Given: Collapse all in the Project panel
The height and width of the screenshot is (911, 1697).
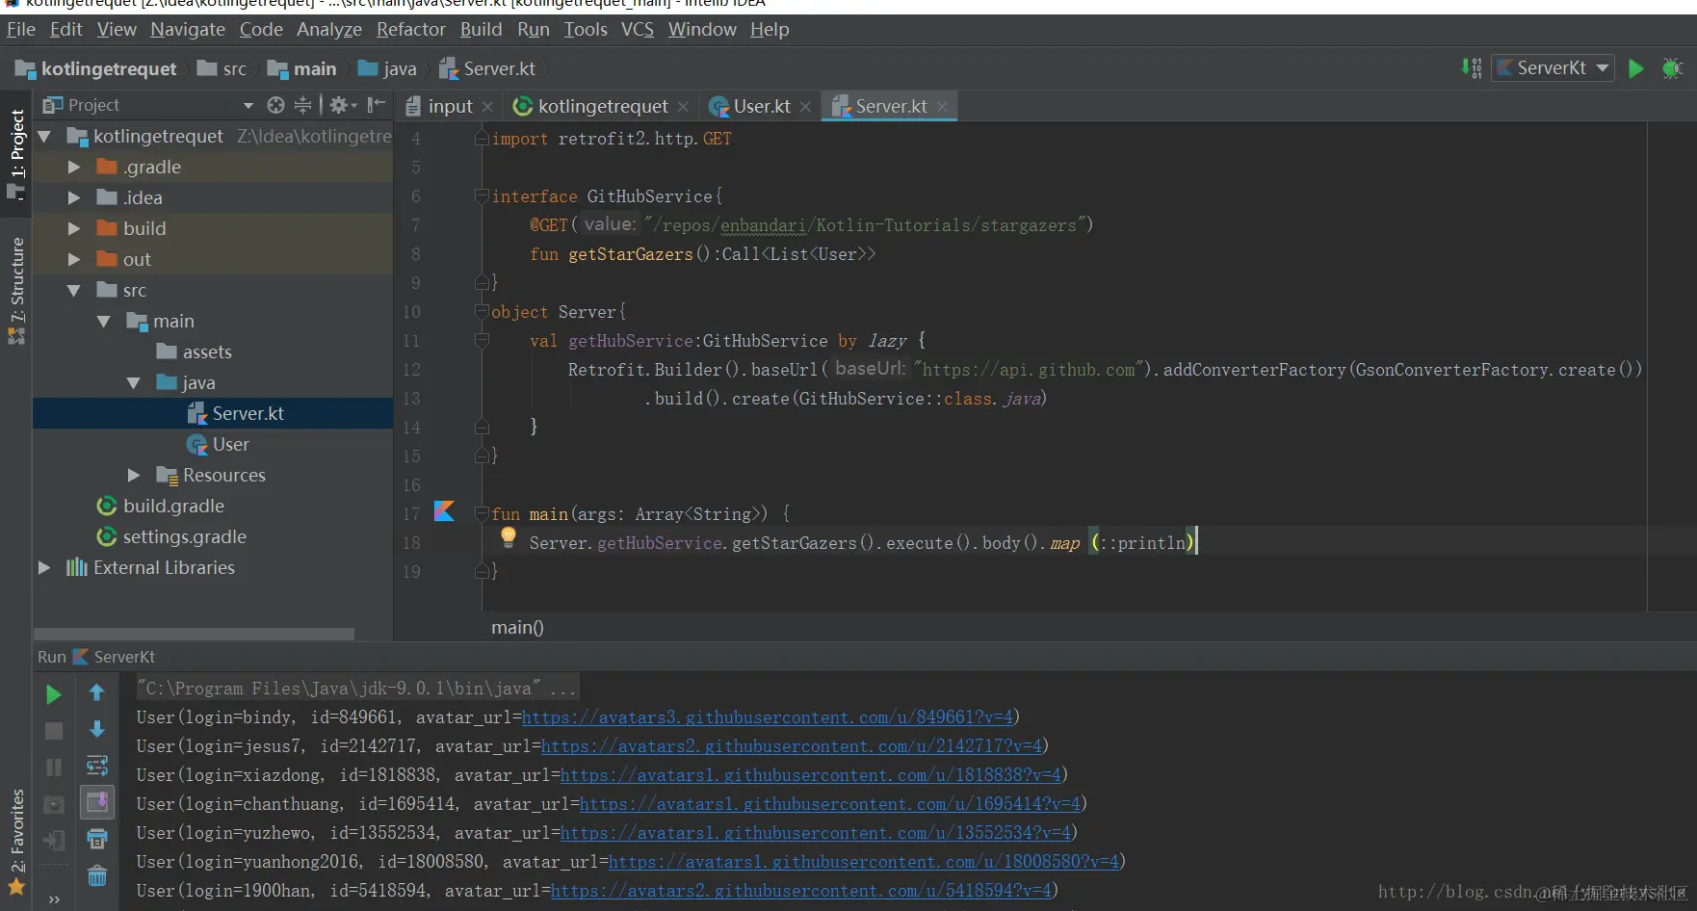Looking at the screenshot, I should coord(302,105).
